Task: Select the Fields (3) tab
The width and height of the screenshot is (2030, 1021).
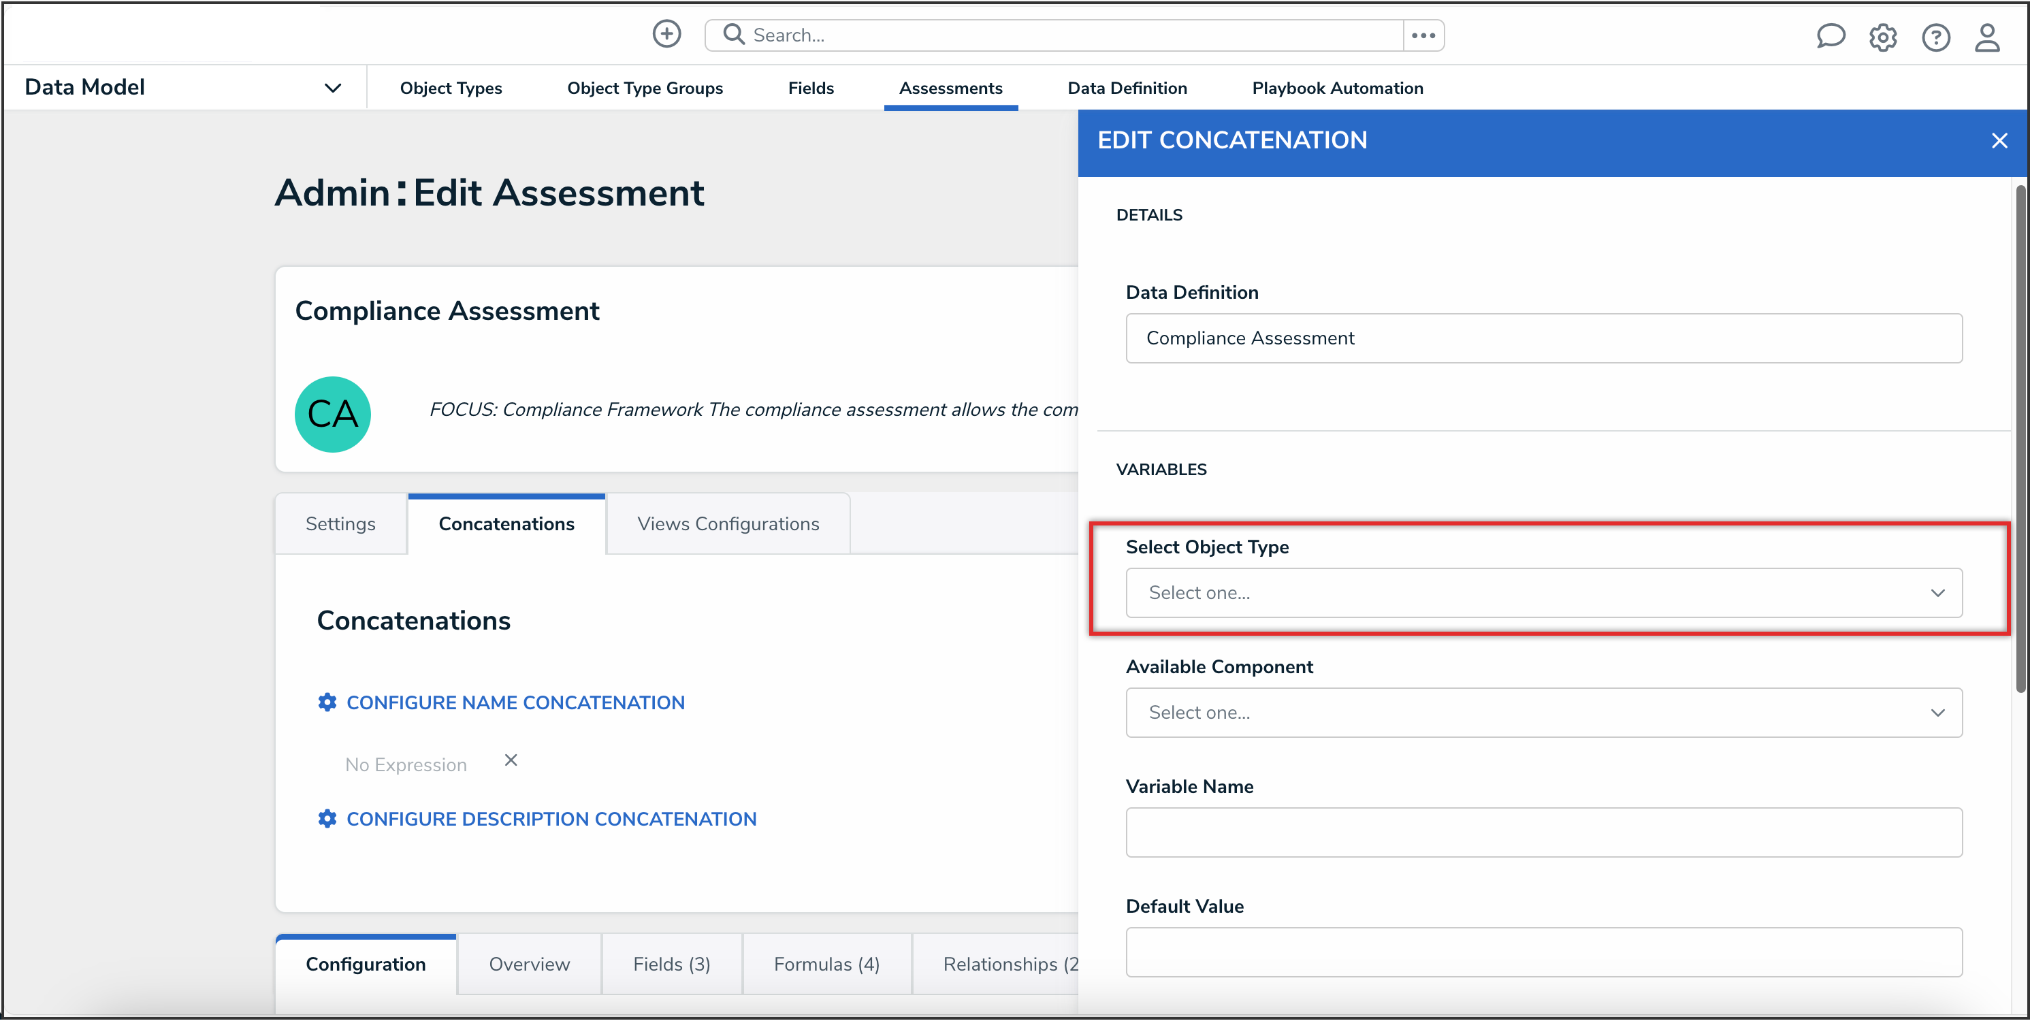Action: [671, 964]
